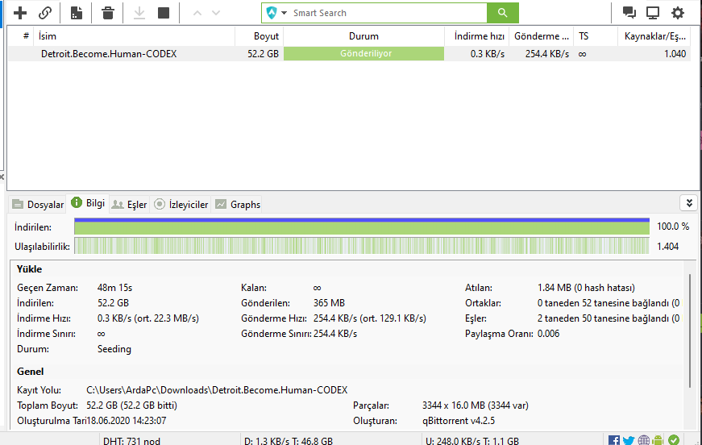
Task: Click the 3344 x 16.0 MB pieces value
Action: (475, 405)
